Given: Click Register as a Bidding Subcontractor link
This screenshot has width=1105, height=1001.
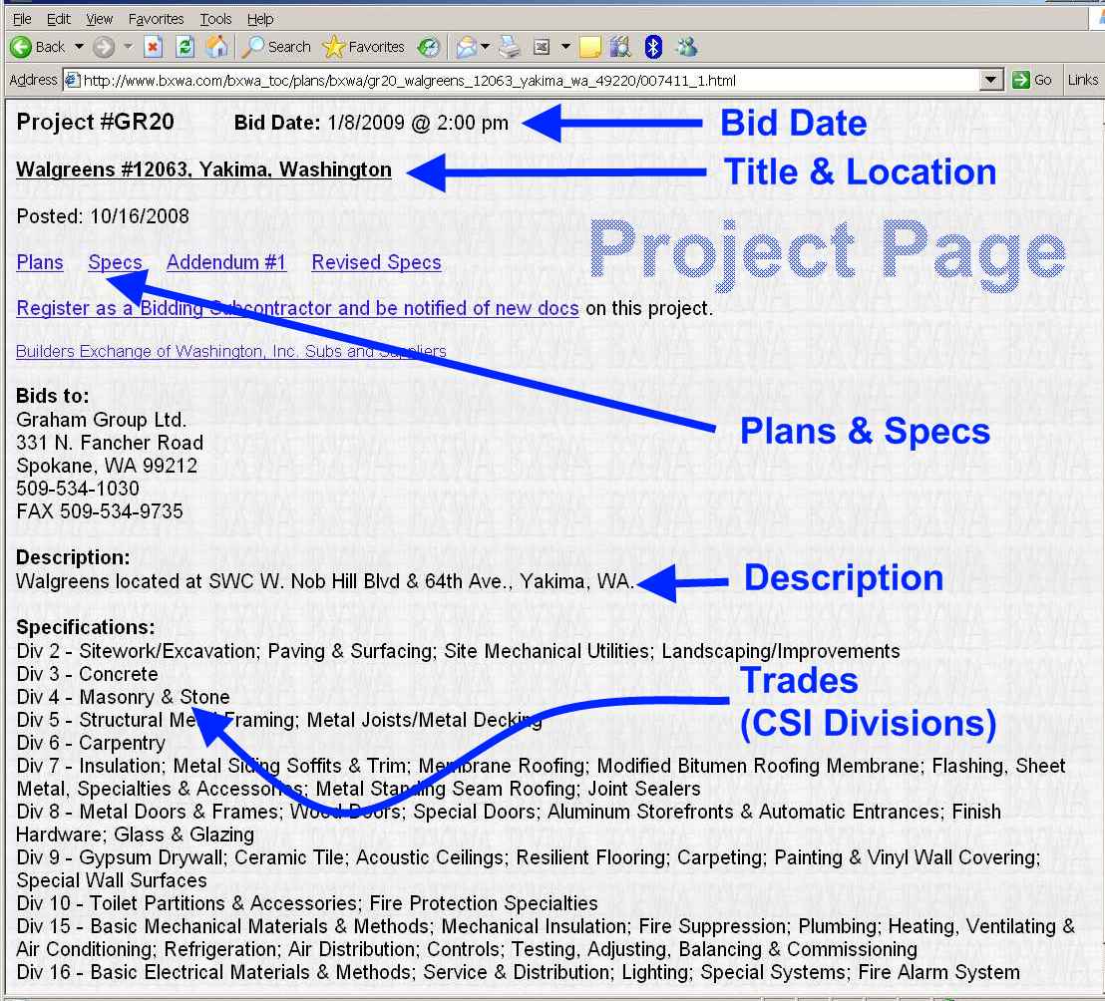Looking at the screenshot, I should click(297, 308).
